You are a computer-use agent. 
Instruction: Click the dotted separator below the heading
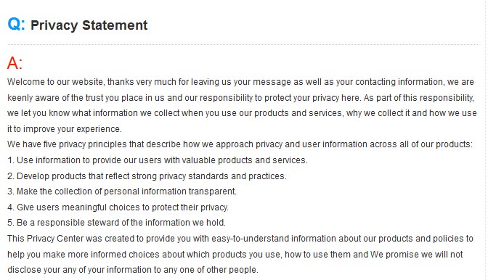pyautogui.click(x=243, y=45)
